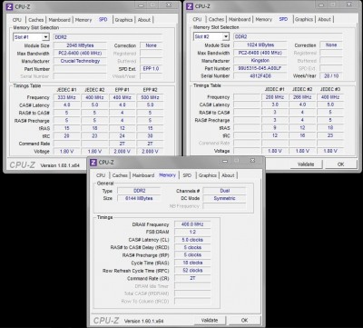Click the 400.0 MHz DRAM Frequency value

pyautogui.click(x=192, y=224)
